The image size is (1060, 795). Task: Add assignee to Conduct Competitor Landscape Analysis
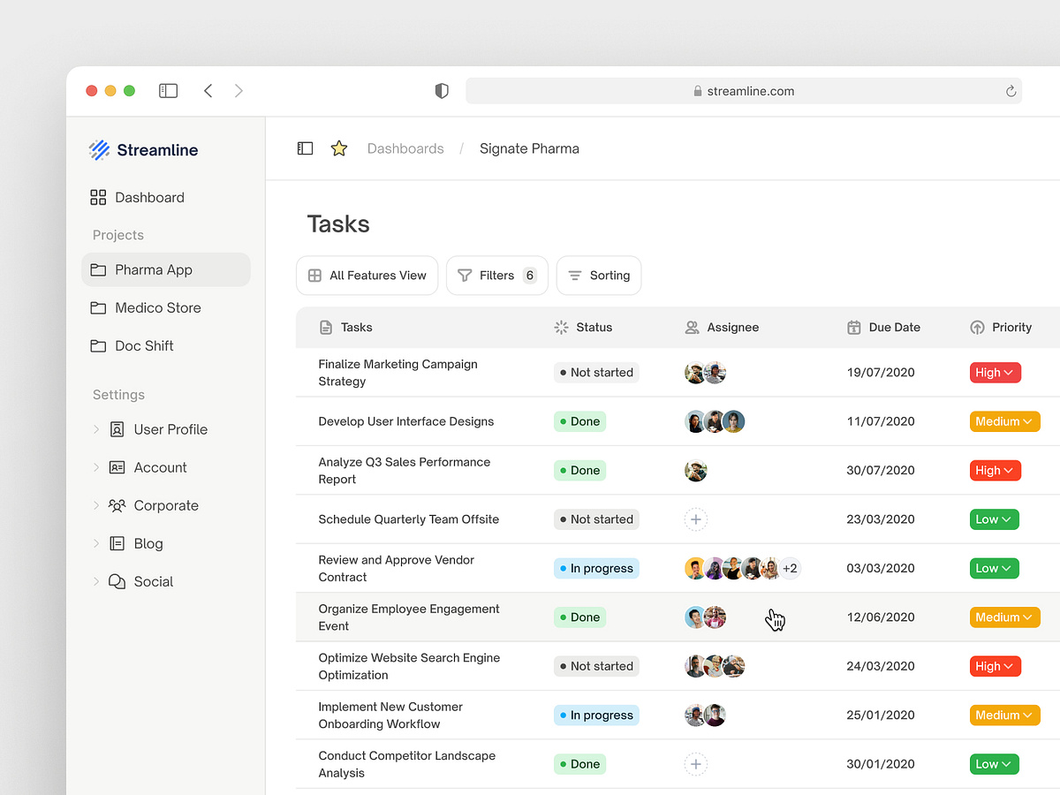(695, 764)
